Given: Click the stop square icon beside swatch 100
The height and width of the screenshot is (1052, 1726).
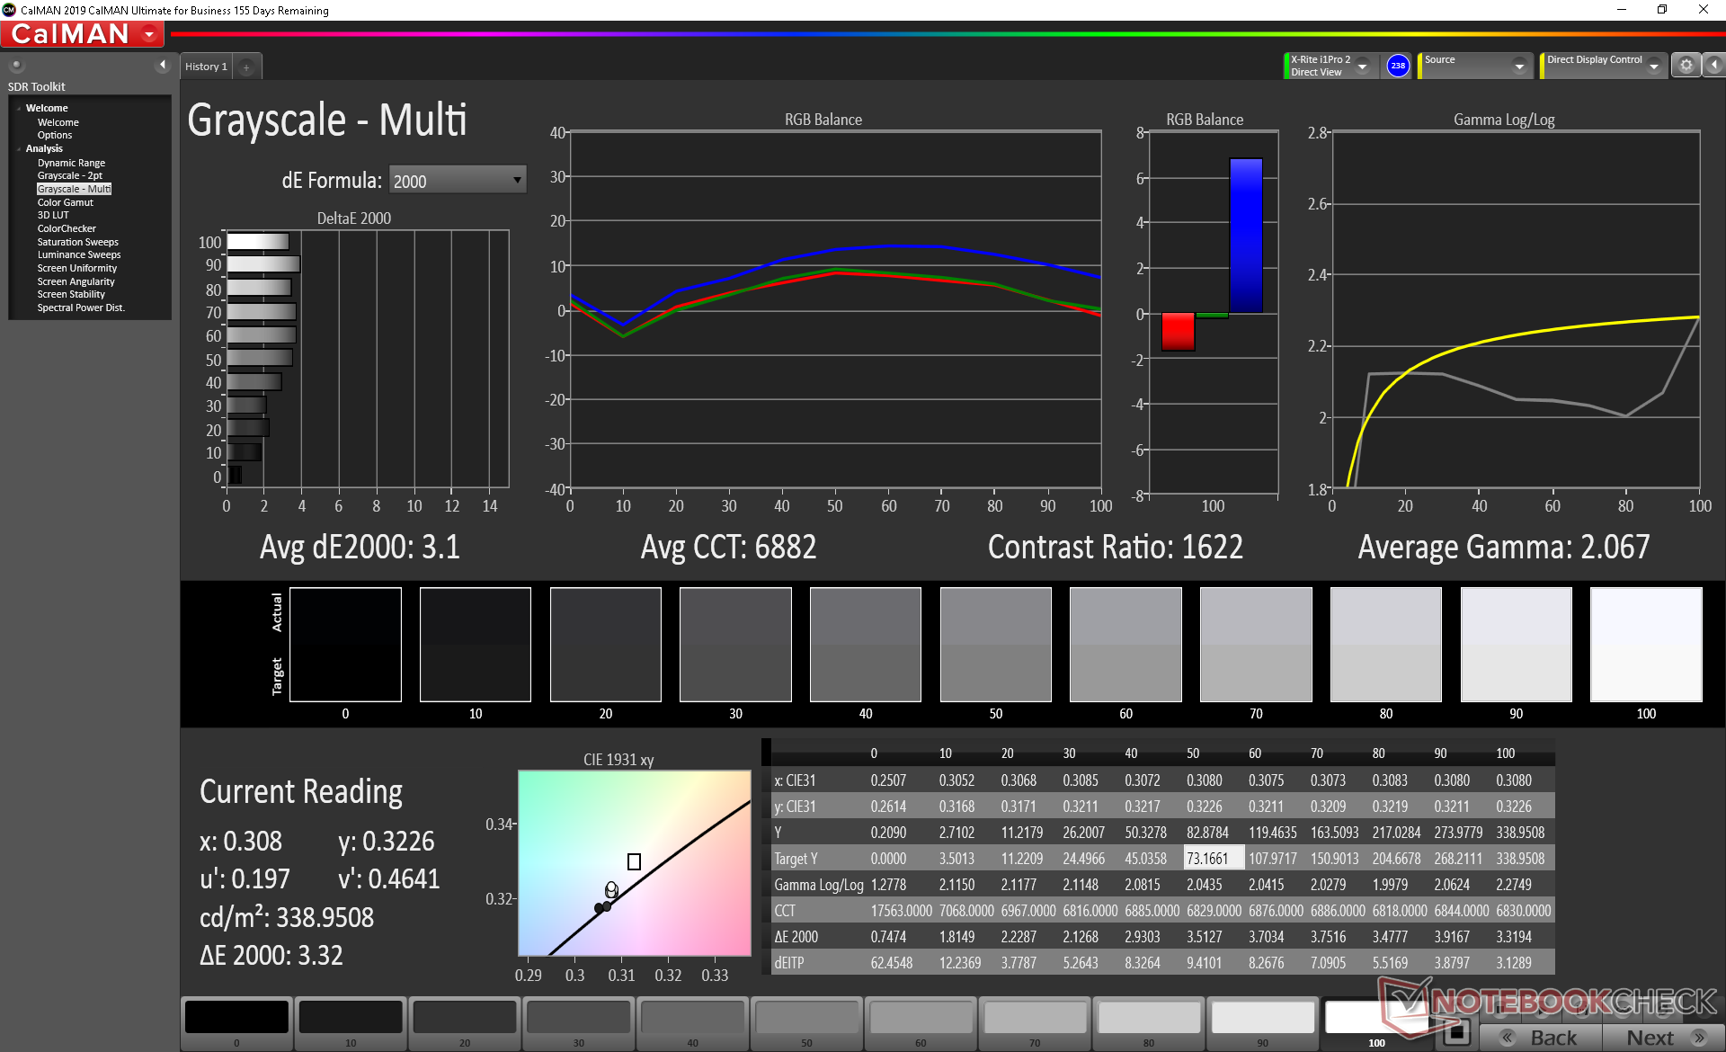Looking at the screenshot, I should click(1456, 1031).
